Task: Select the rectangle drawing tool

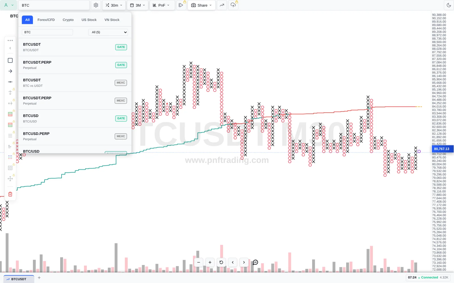Action: point(10,60)
